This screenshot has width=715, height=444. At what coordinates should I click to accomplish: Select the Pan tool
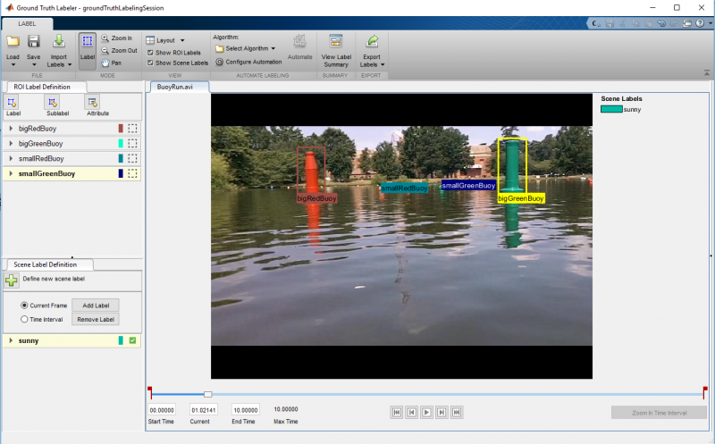pyautogui.click(x=112, y=63)
